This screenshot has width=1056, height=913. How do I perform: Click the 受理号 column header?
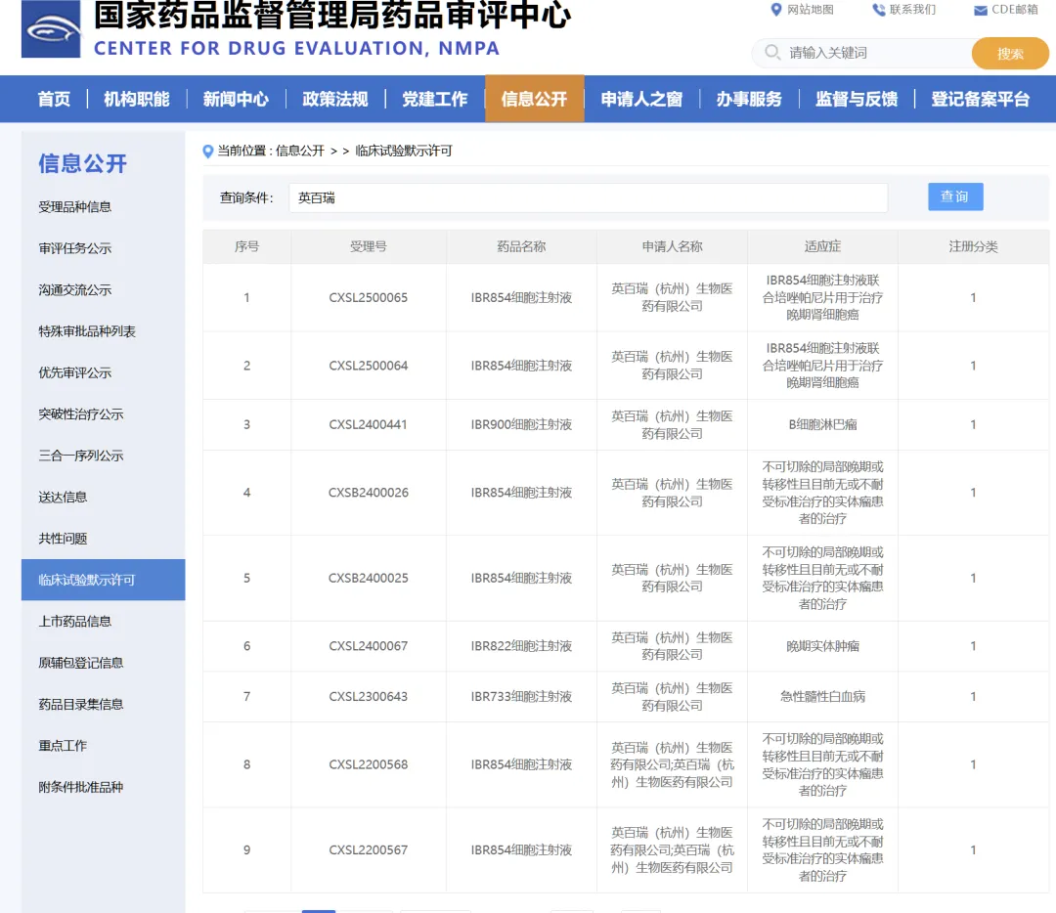tap(369, 246)
